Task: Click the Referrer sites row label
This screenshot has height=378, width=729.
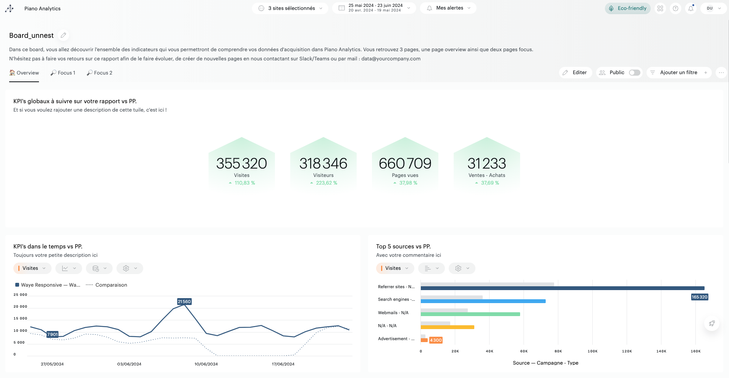Action: click(x=396, y=287)
